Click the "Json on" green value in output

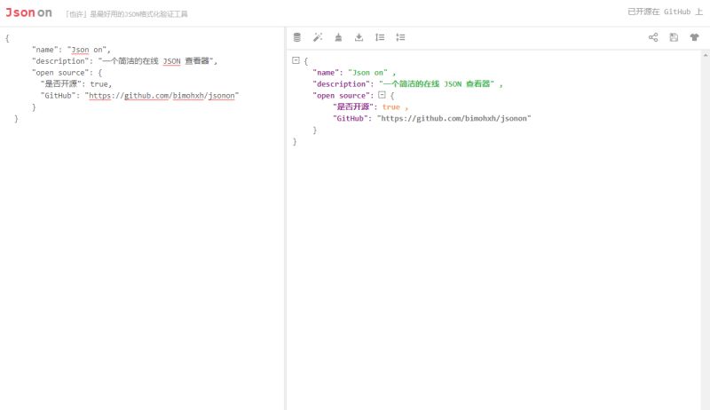coord(367,73)
